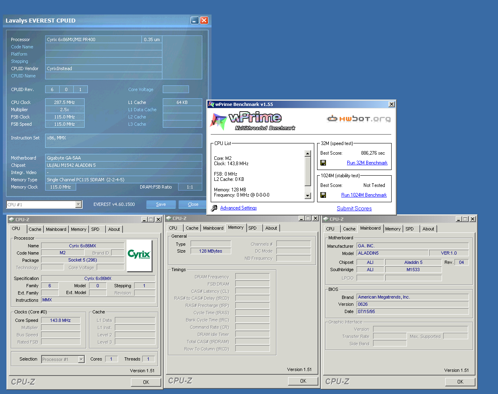Switch to SPD tab in right CPU-Z window
The width and height of the screenshot is (498, 394).
pyautogui.click(x=409, y=229)
